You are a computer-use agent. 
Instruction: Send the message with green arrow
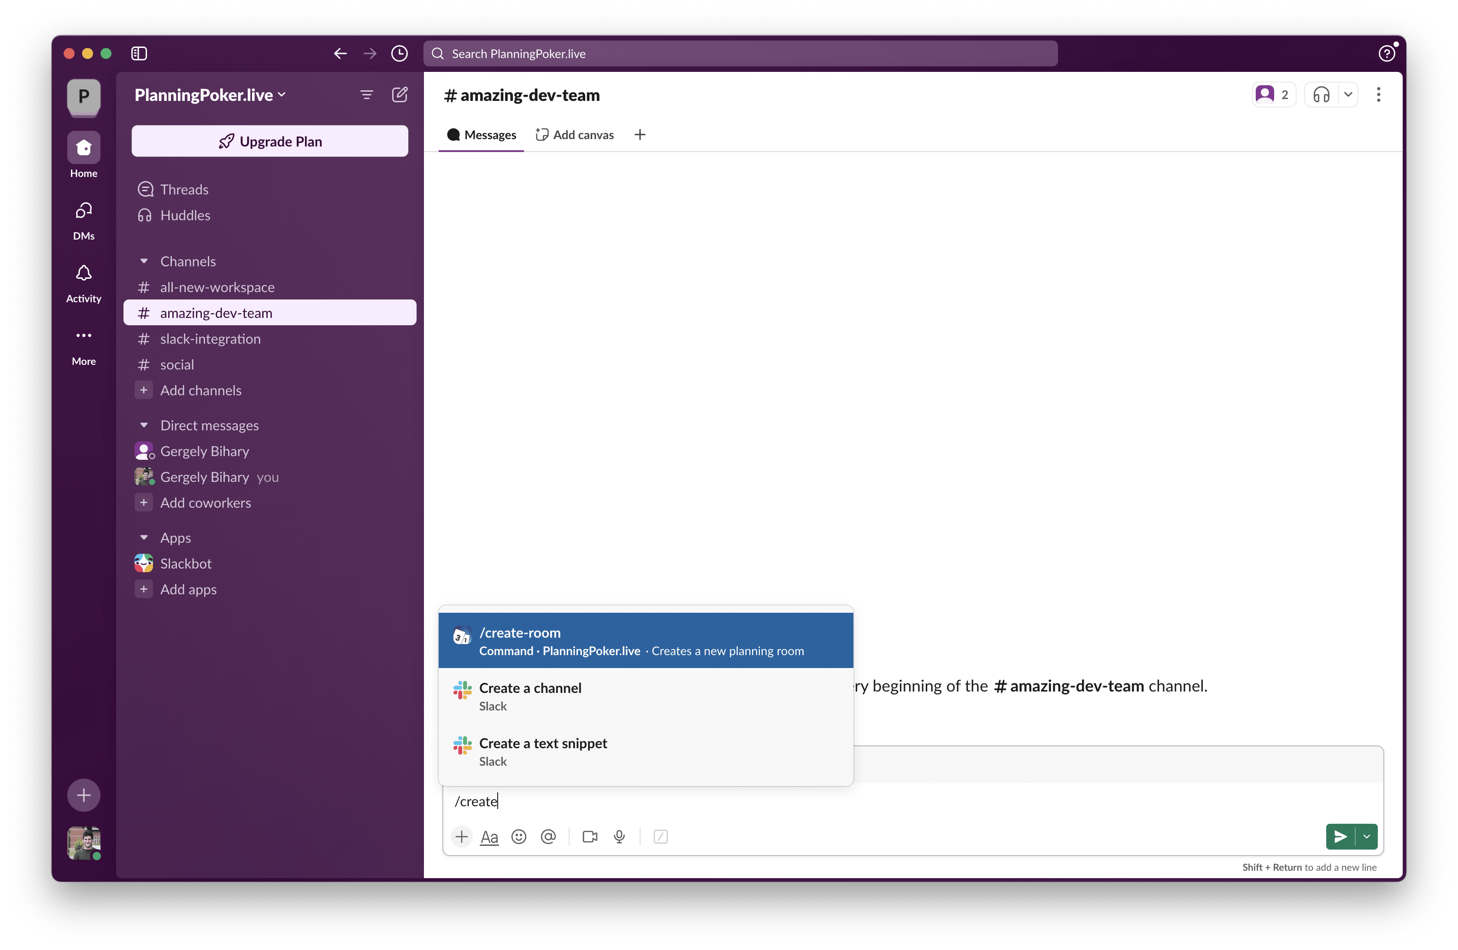click(1340, 837)
